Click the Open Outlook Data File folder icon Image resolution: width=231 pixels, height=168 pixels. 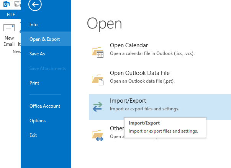click(x=98, y=80)
